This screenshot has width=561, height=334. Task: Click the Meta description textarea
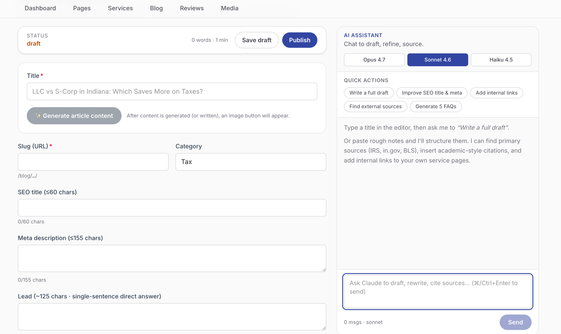coord(172,258)
